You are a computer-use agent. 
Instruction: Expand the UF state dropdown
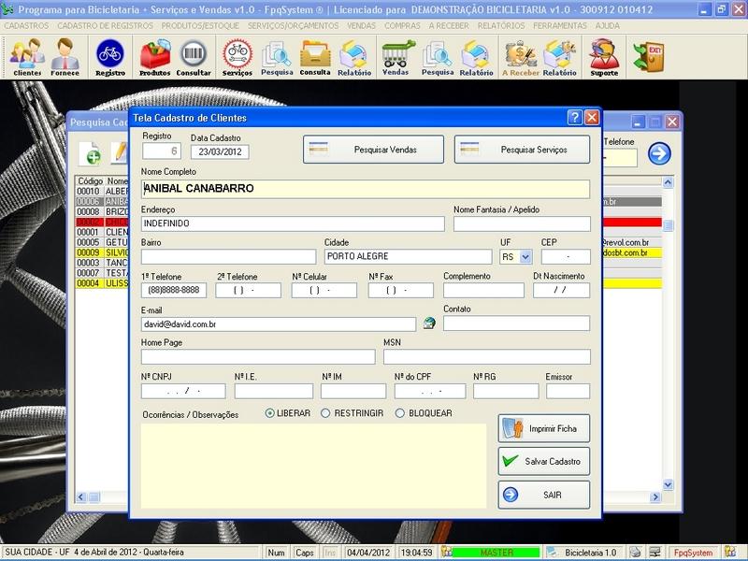tap(525, 256)
